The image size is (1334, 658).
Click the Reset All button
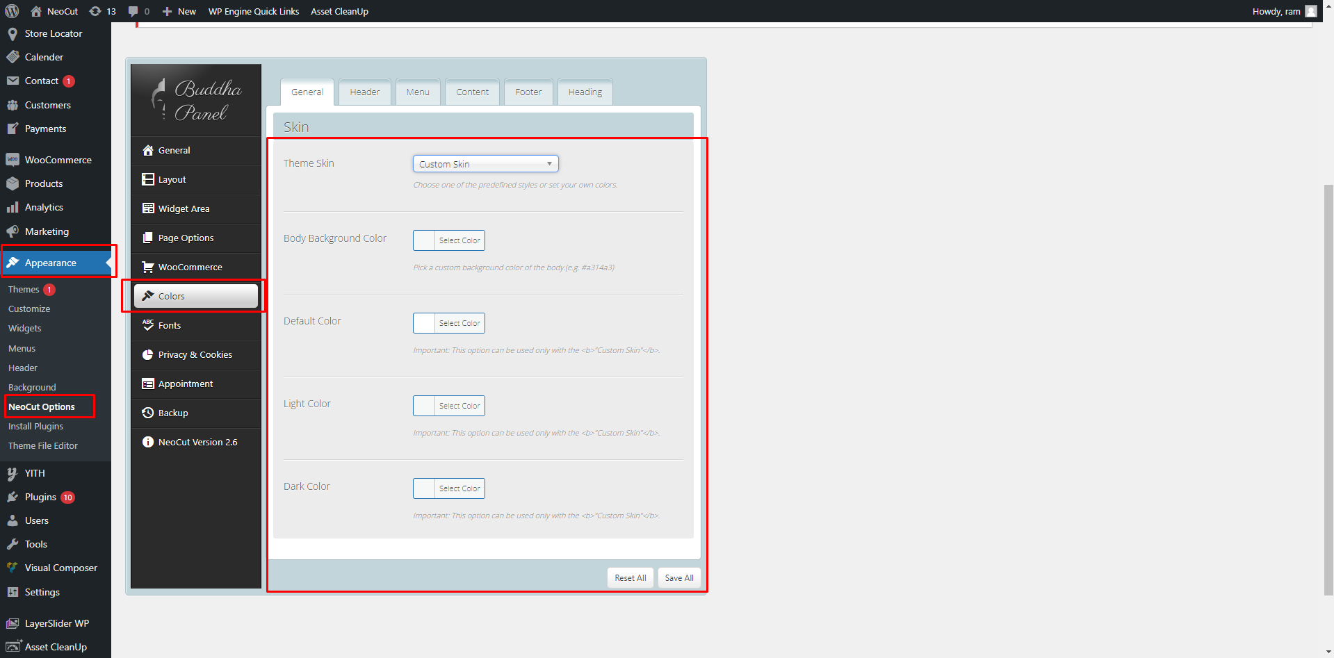click(x=630, y=578)
